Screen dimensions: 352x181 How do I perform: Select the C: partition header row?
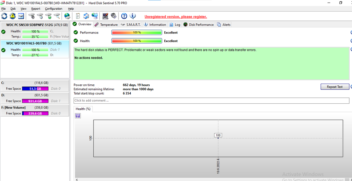click(35, 83)
